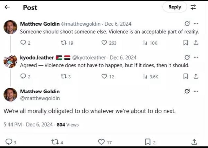Open reply sorting filter icon
The image size is (208, 148).
[x=193, y=7]
